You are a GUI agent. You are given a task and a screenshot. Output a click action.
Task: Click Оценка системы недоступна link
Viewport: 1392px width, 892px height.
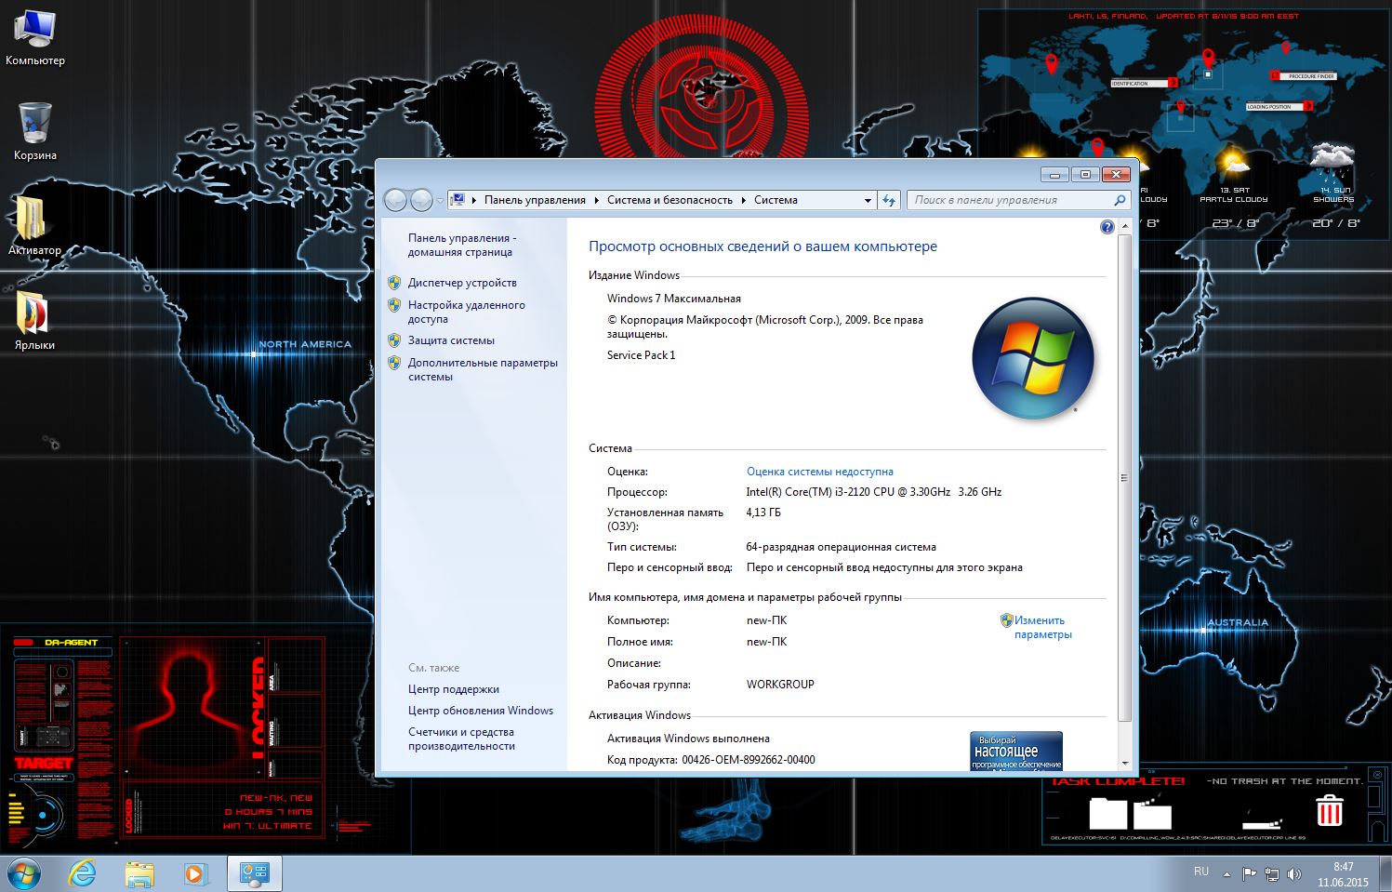(820, 472)
